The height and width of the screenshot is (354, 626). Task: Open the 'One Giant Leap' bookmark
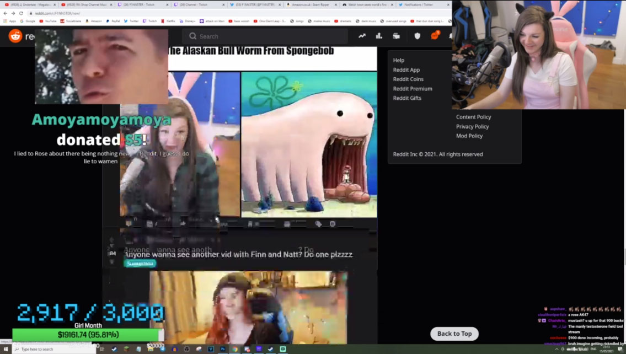(270, 21)
